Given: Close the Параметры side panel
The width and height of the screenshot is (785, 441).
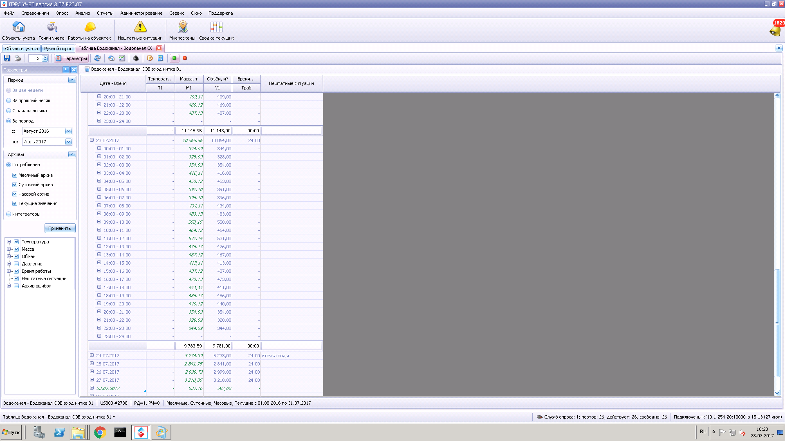Looking at the screenshot, I should [74, 70].
